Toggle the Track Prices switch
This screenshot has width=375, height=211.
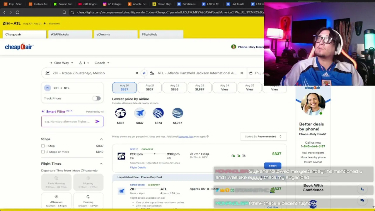click(x=96, y=98)
